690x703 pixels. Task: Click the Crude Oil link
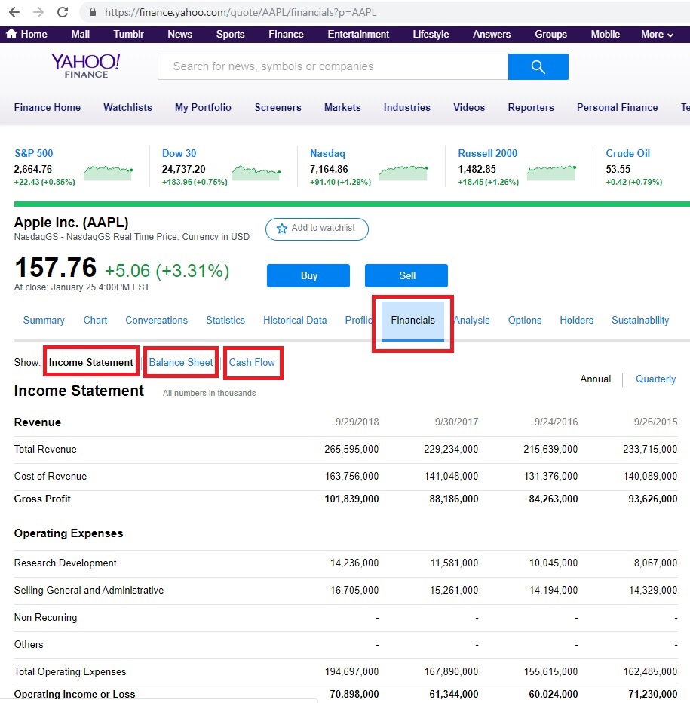627,153
